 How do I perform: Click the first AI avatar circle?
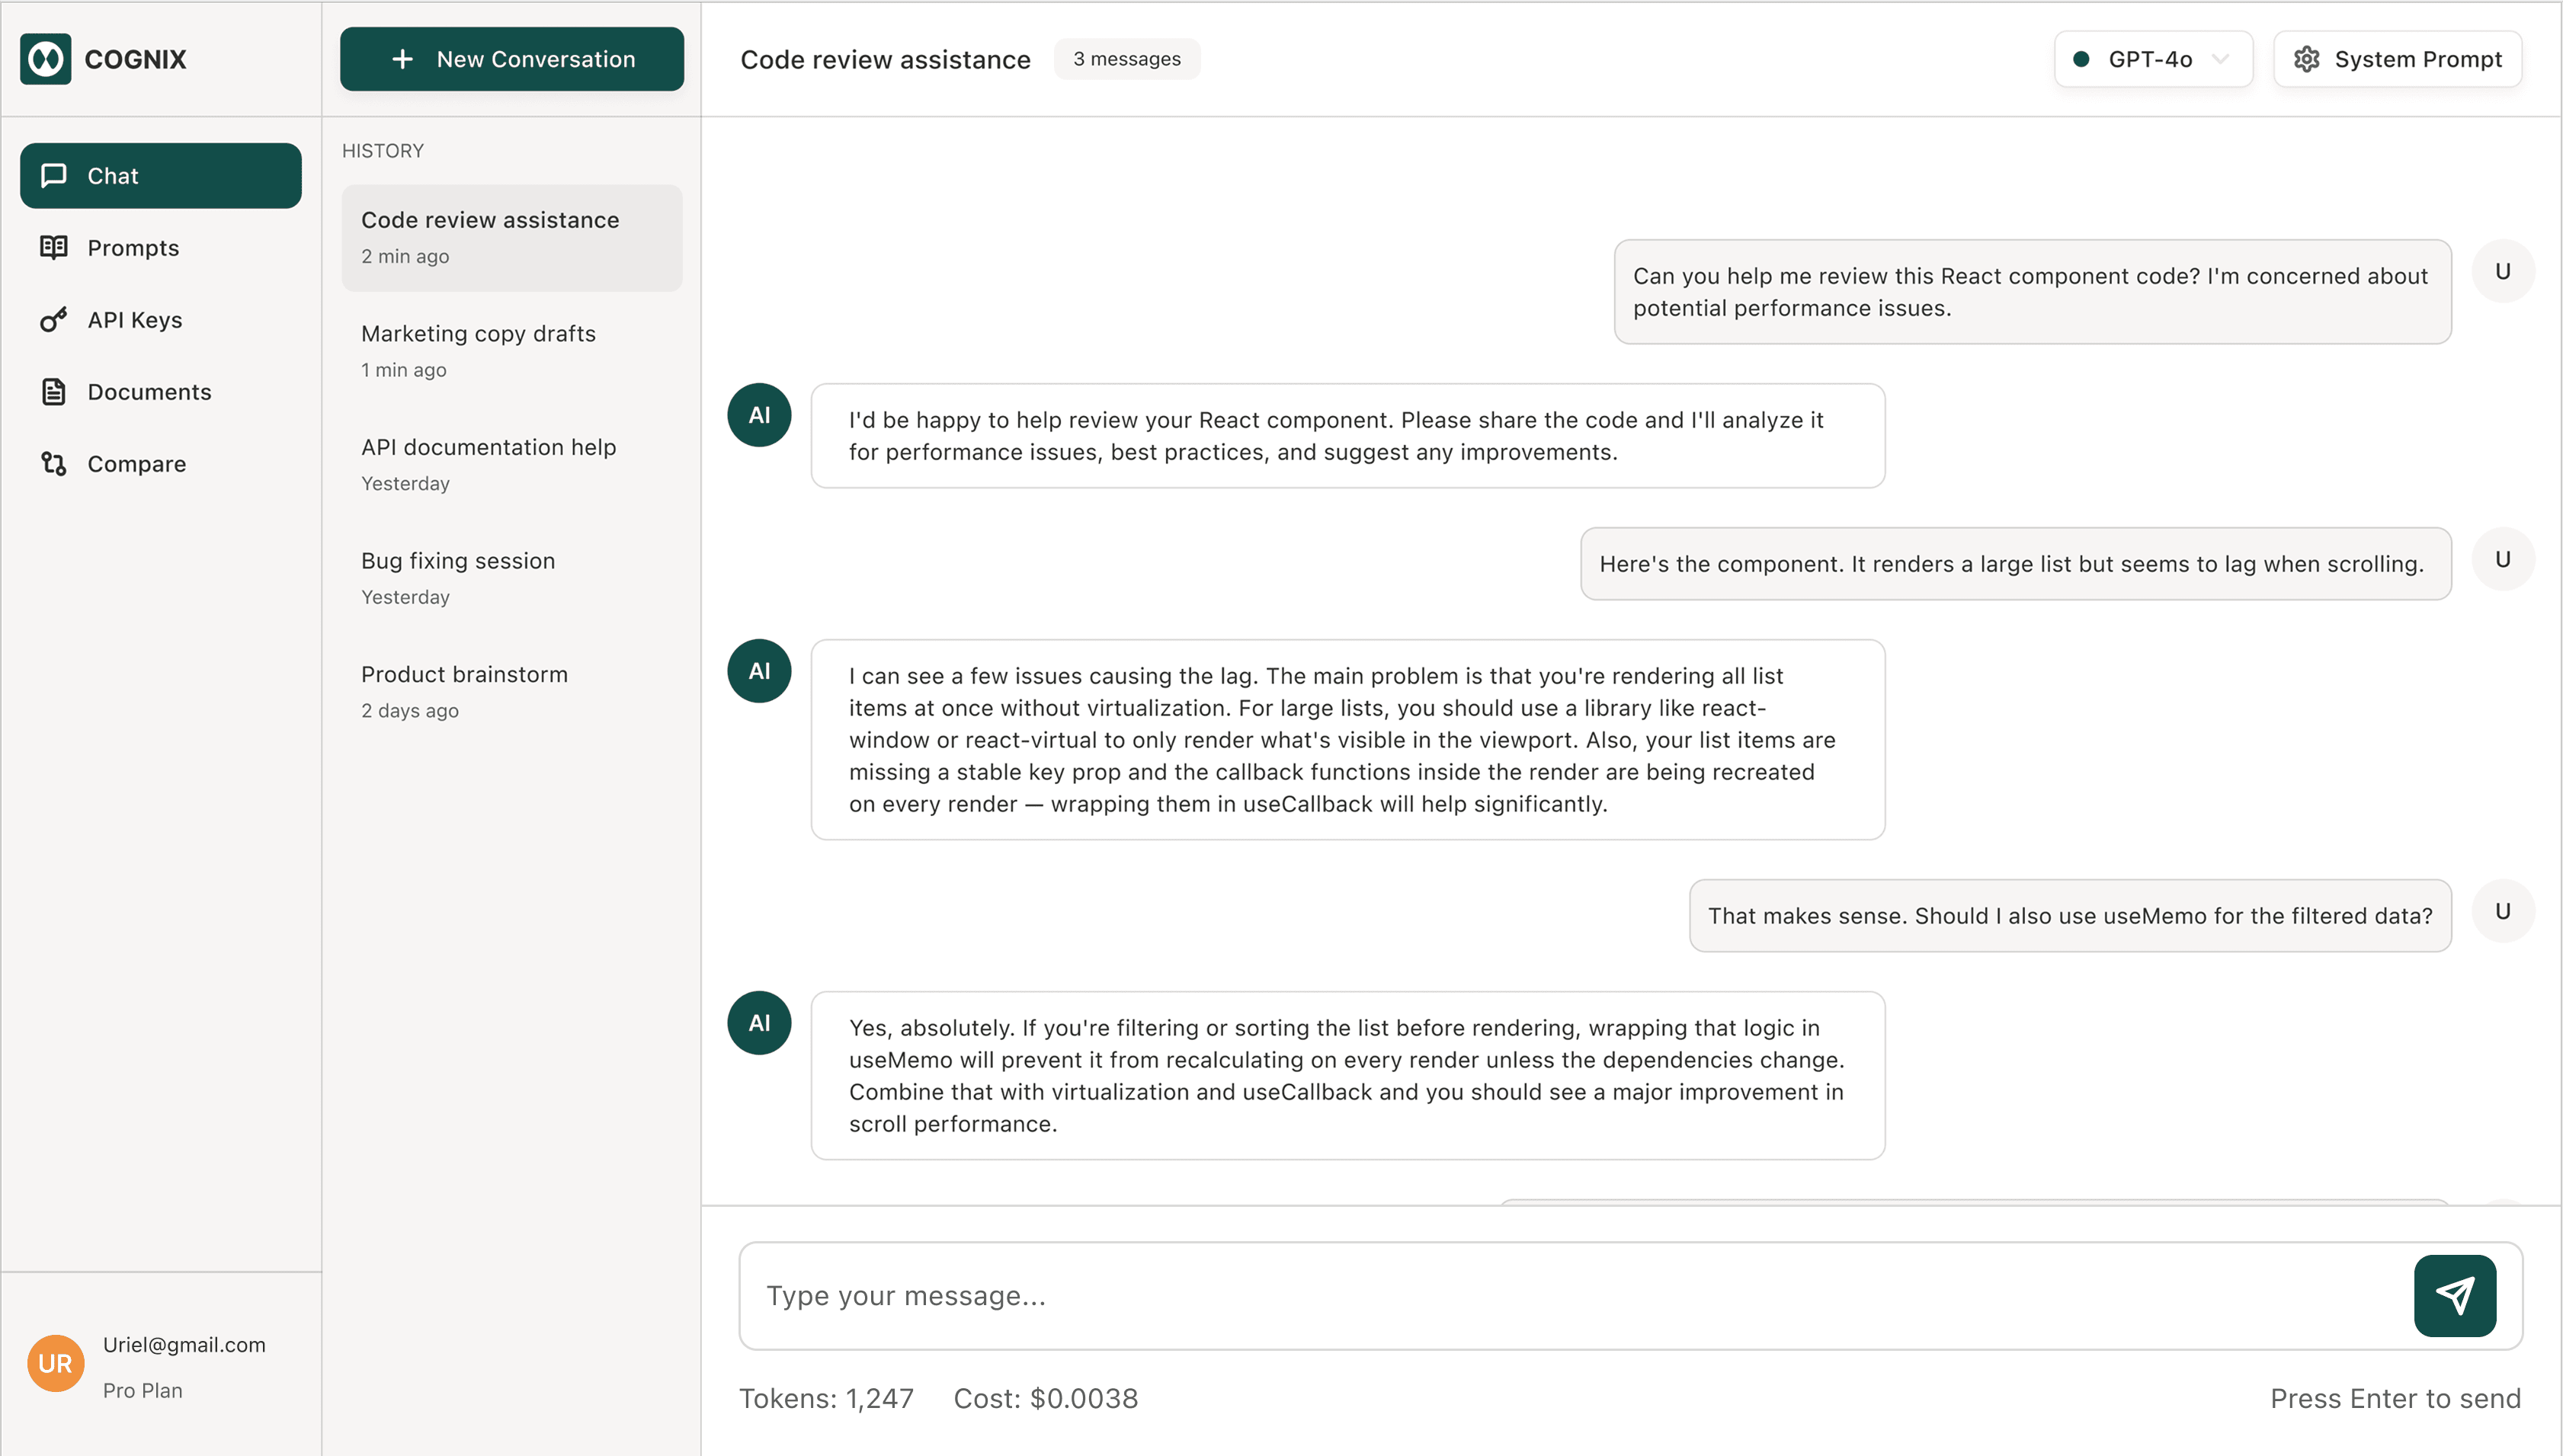pos(759,415)
